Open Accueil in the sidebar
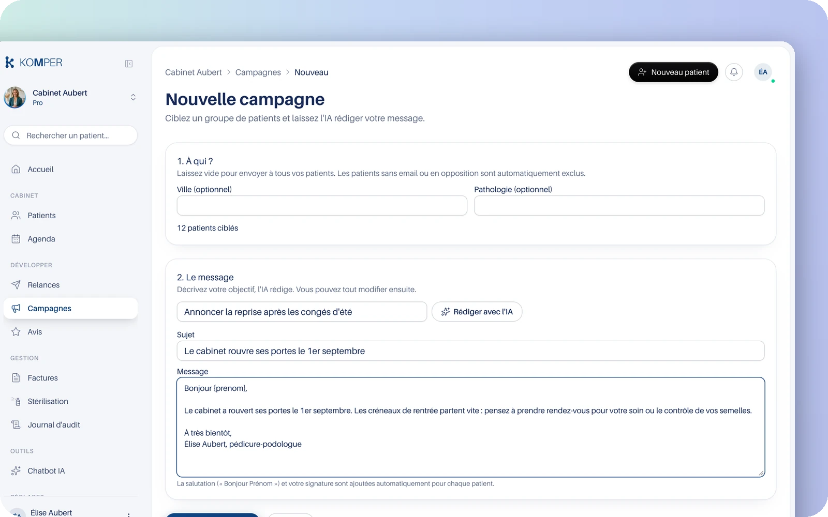This screenshot has height=517, width=828. point(71,169)
